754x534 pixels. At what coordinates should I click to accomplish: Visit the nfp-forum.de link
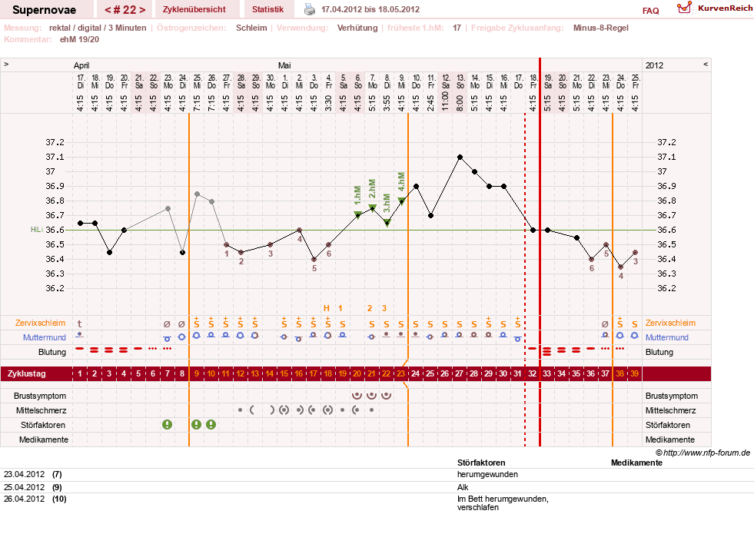(x=707, y=453)
